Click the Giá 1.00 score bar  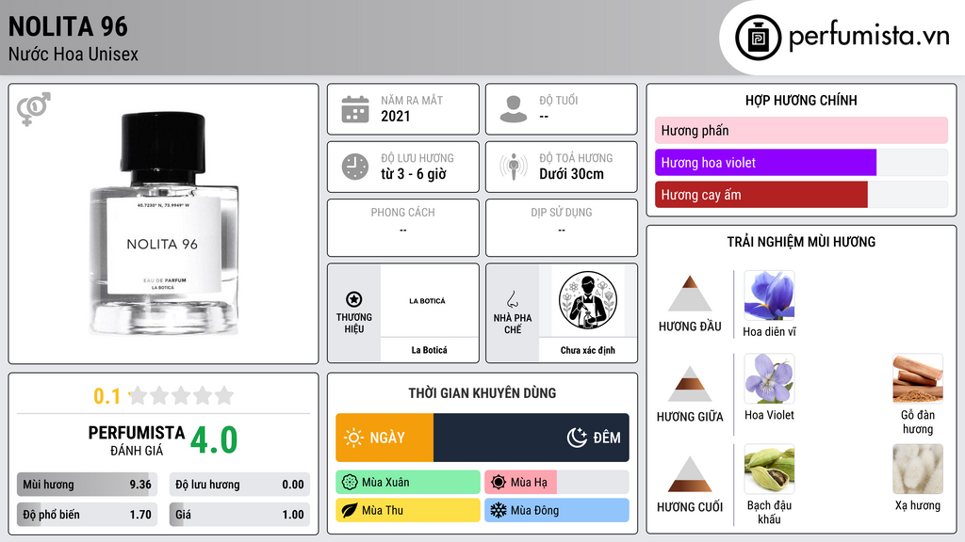(x=239, y=515)
